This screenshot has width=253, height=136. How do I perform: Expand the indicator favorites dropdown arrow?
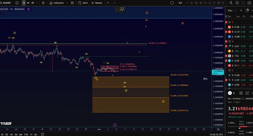pyautogui.click(x=67, y=3)
